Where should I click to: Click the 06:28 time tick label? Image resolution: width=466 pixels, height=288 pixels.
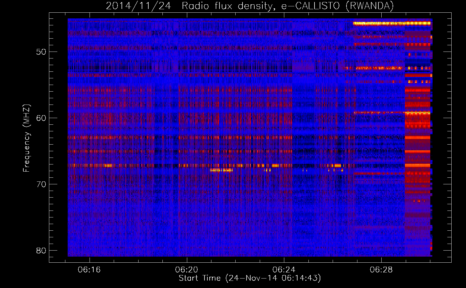pos(381,270)
